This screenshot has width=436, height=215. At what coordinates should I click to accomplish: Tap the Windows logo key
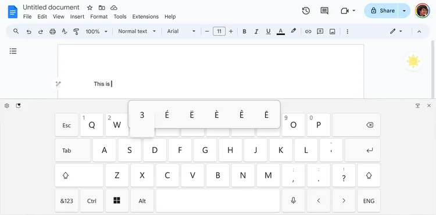point(117,200)
